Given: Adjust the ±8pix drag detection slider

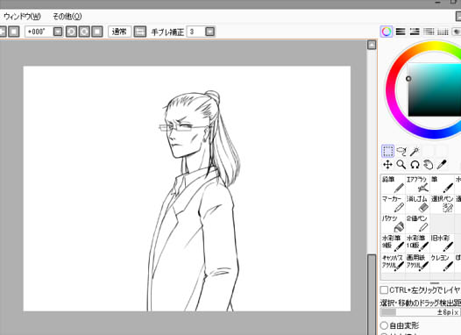Looking at the screenshot, I should point(420,312).
